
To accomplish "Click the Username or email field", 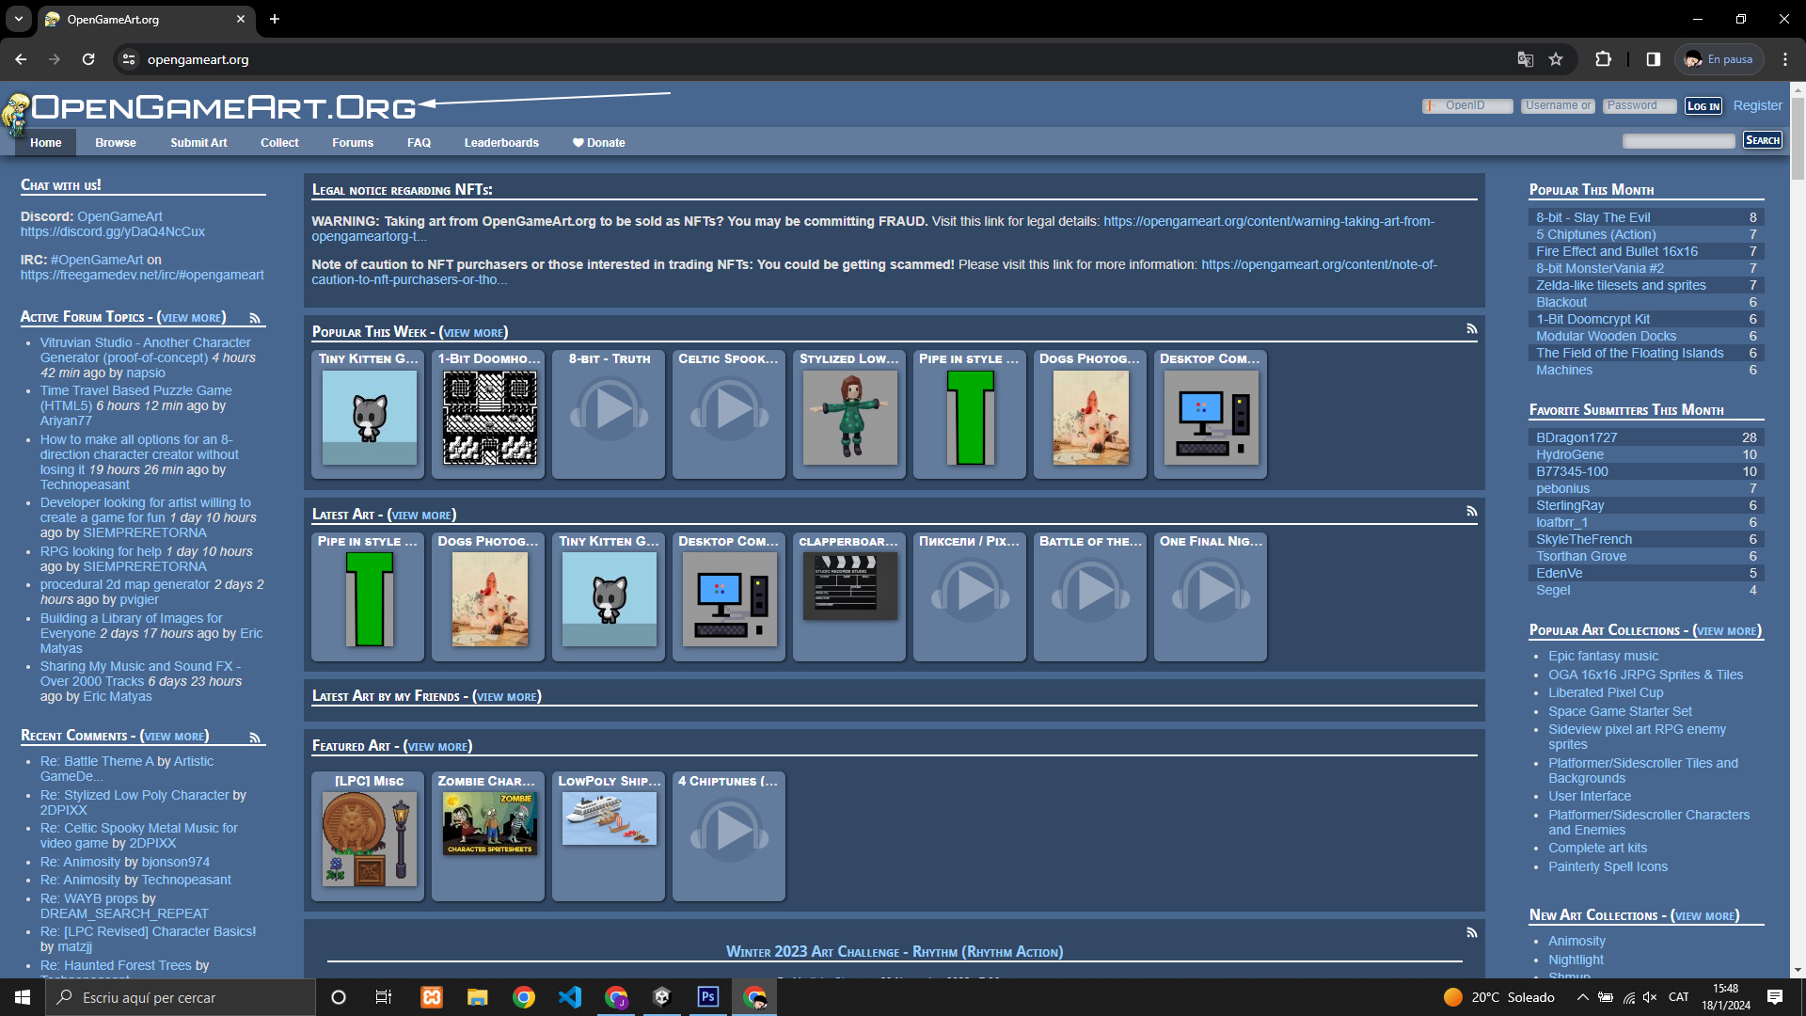I will coord(1558,105).
